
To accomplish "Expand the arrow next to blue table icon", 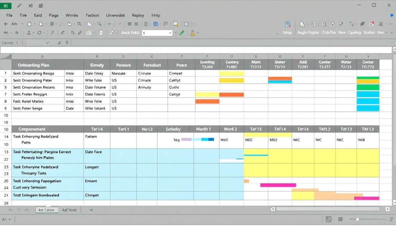I will (160, 24).
